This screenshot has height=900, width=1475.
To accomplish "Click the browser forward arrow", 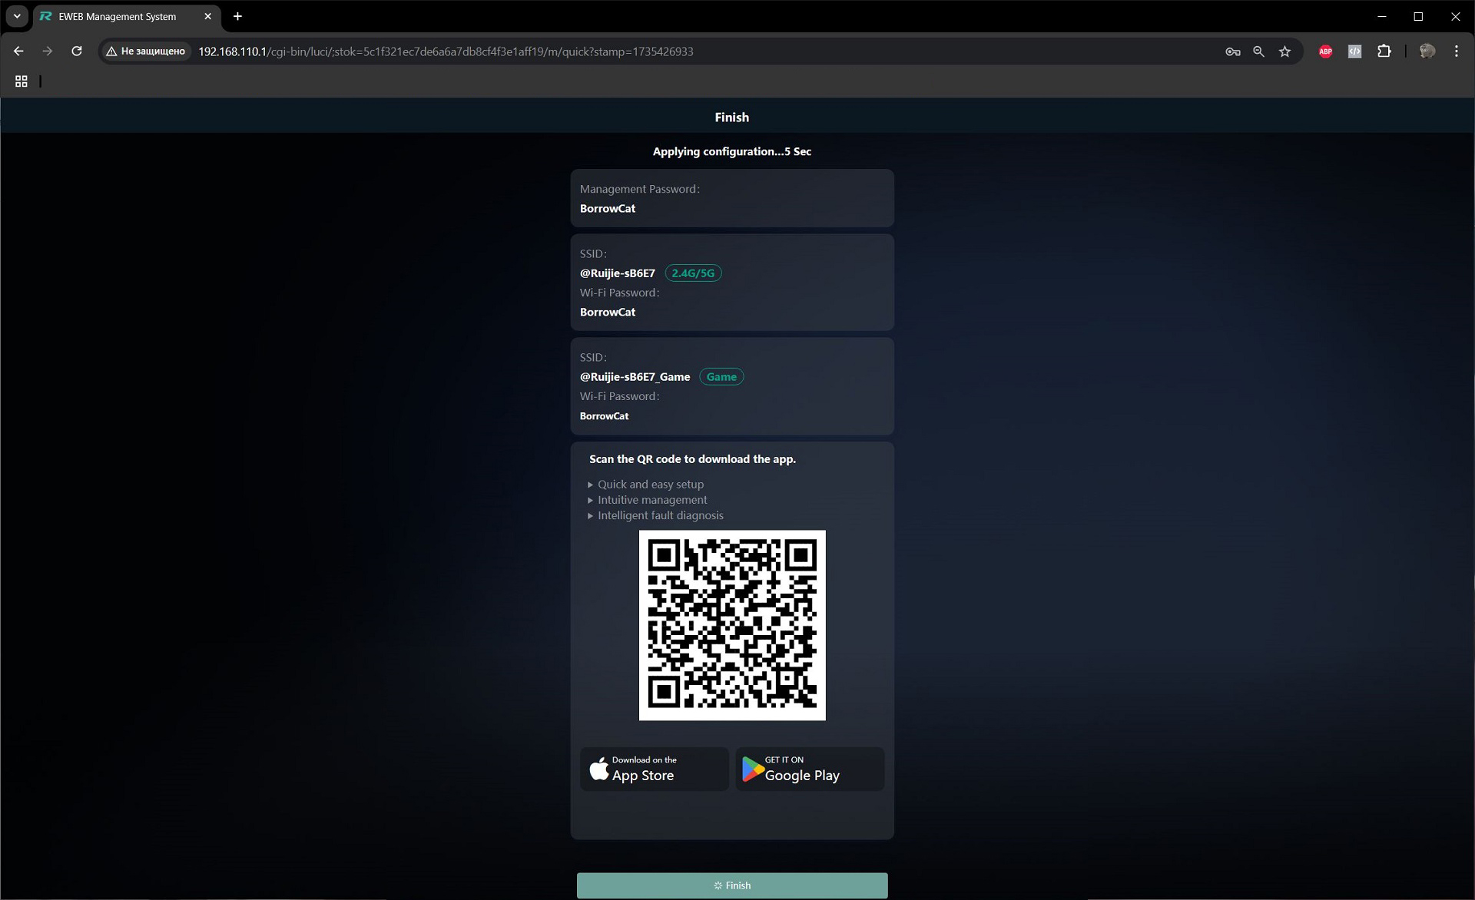I will [48, 51].
